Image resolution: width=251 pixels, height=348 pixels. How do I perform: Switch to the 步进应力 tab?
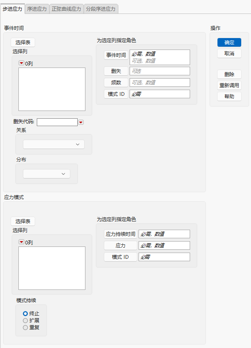coord(12,9)
